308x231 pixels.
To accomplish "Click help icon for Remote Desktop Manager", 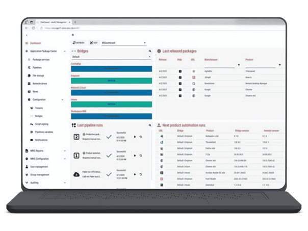I will (x=180, y=84).
